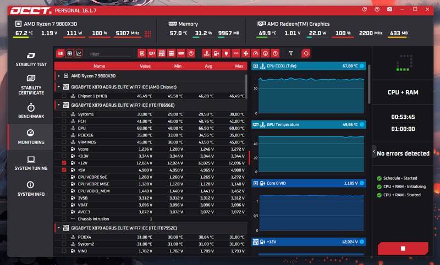Screen dimensions: 440x265
Task: Collapse the ITE IT8696E sensor group
Action: click(59, 105)
